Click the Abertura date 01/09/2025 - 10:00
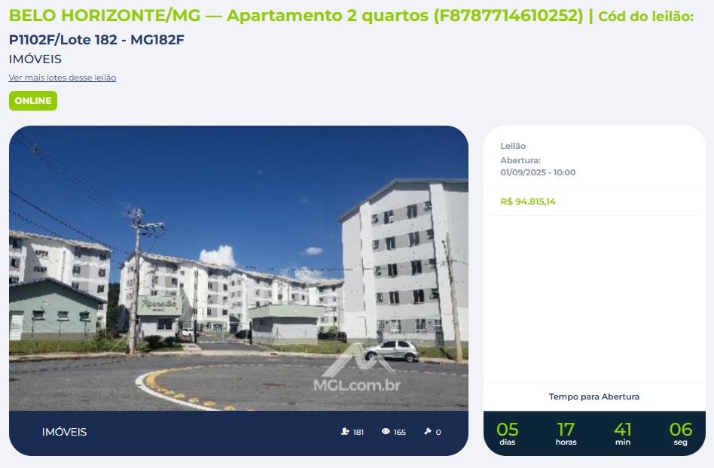 pyautogui.click(x=538, y=172)
